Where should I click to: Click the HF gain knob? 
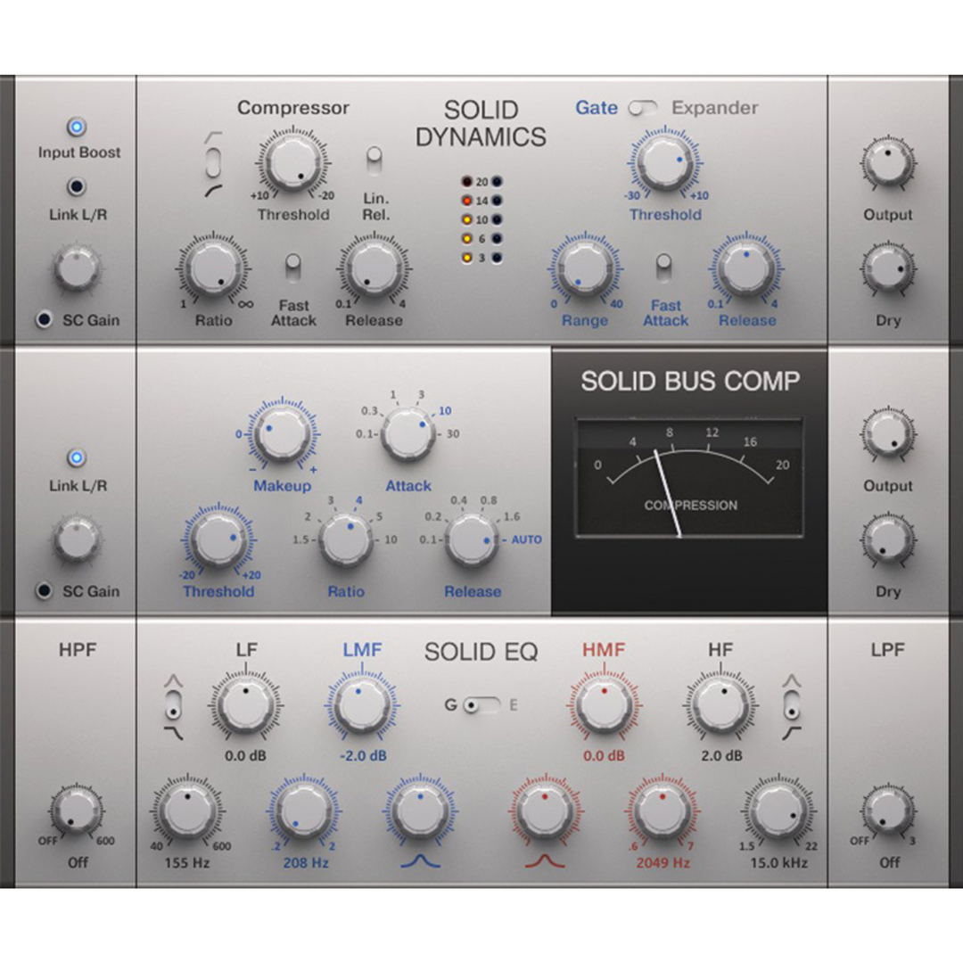pos(720,704)
